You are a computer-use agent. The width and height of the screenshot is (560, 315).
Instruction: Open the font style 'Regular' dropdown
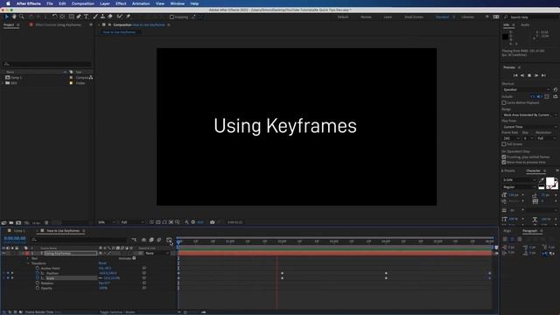519,187
